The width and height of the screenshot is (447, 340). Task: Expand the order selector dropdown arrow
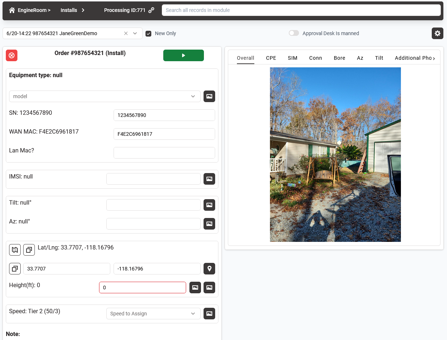[135, 33]
